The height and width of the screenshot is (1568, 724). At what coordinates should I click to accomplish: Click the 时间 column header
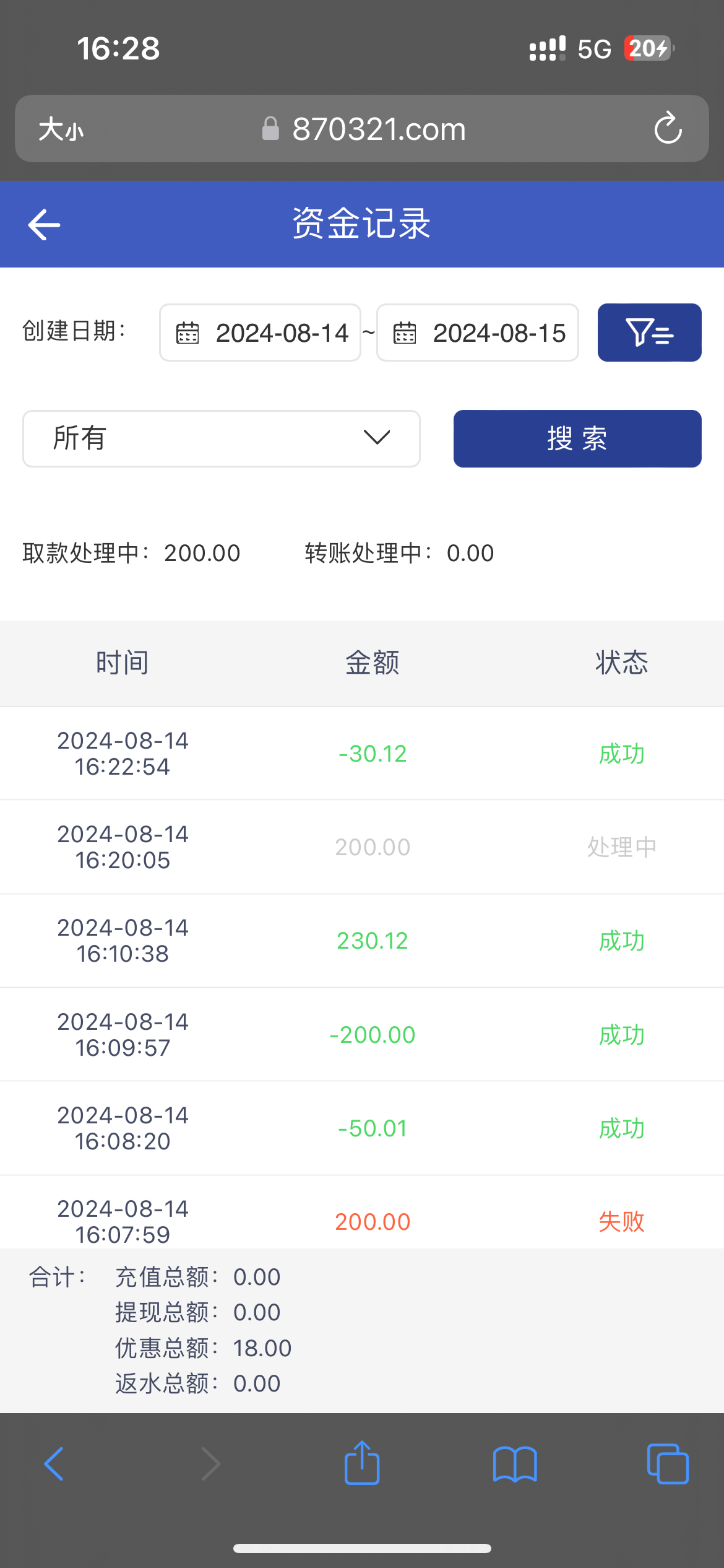[122, 663]
